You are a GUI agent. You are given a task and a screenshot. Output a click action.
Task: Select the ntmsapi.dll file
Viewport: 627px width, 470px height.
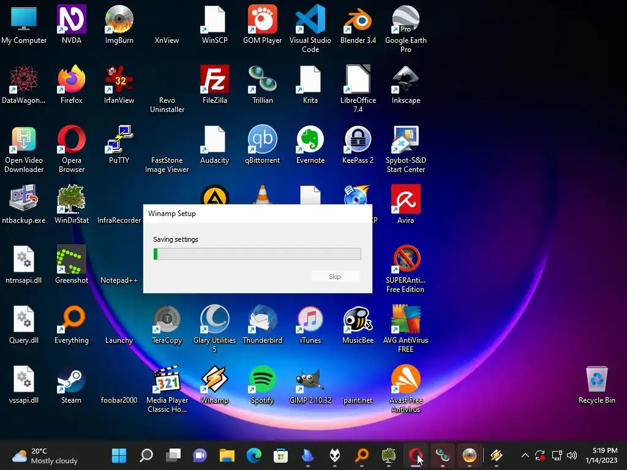click(24, 259)
